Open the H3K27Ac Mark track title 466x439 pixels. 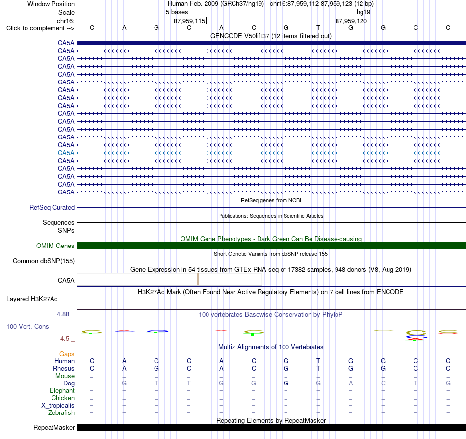pyautogui.click(x=271, y=292)
